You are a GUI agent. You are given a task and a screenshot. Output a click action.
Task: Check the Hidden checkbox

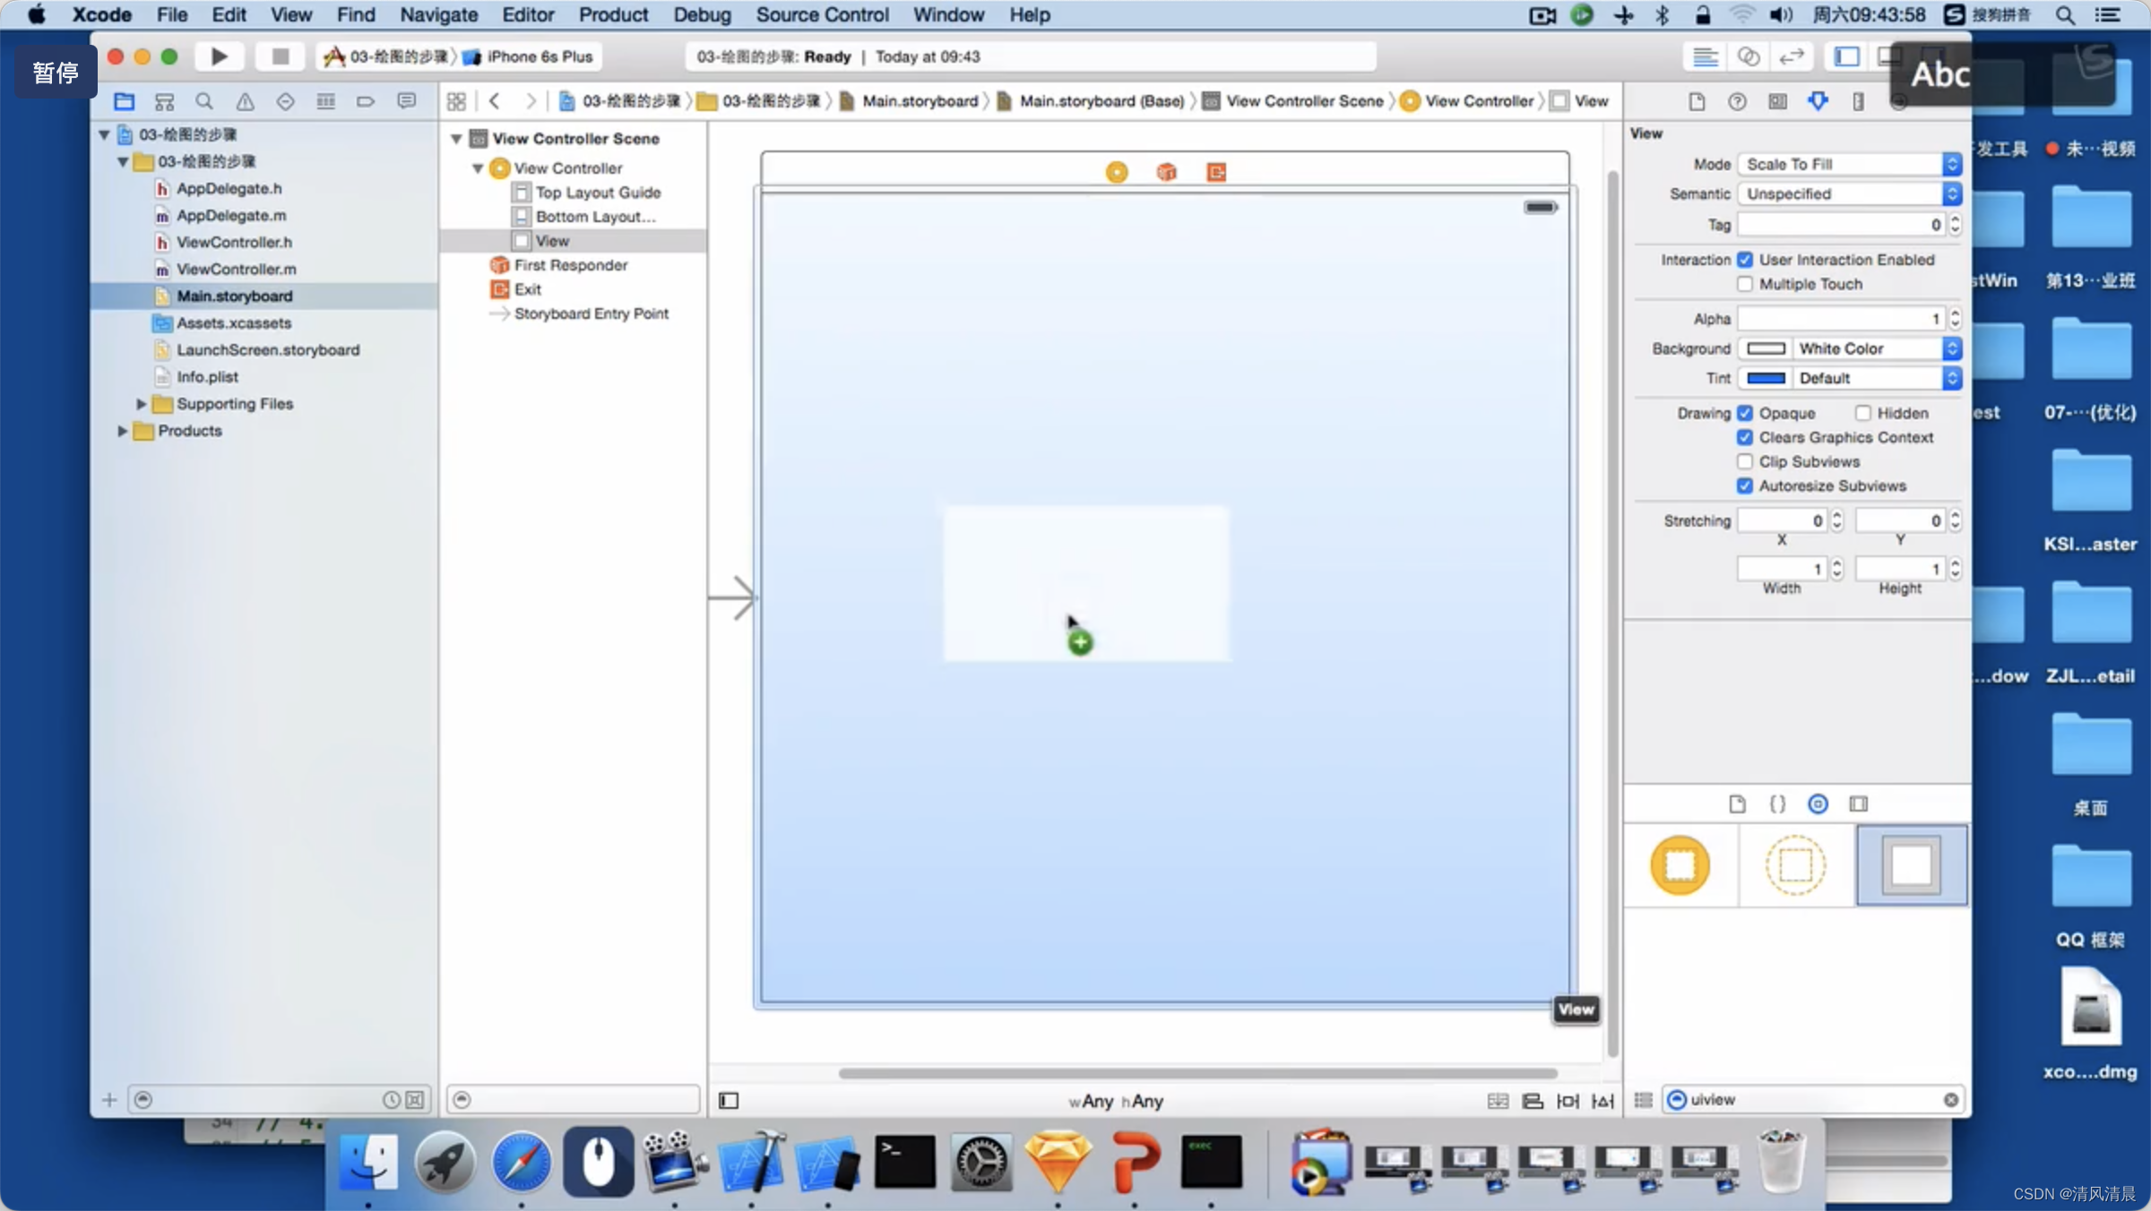(x=1863, y=413)
